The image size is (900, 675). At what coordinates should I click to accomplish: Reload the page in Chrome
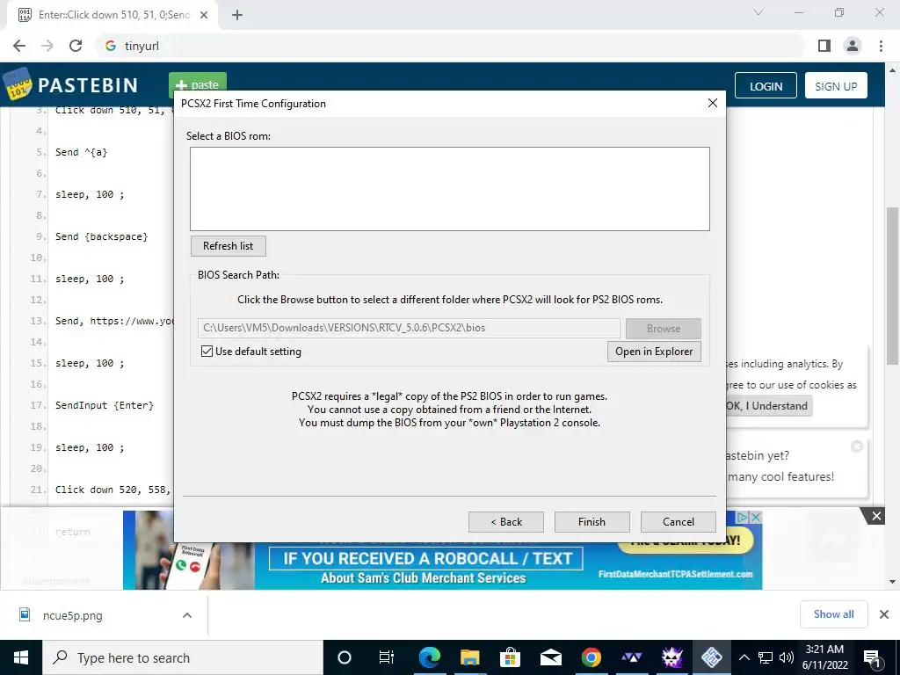(76, 46)
